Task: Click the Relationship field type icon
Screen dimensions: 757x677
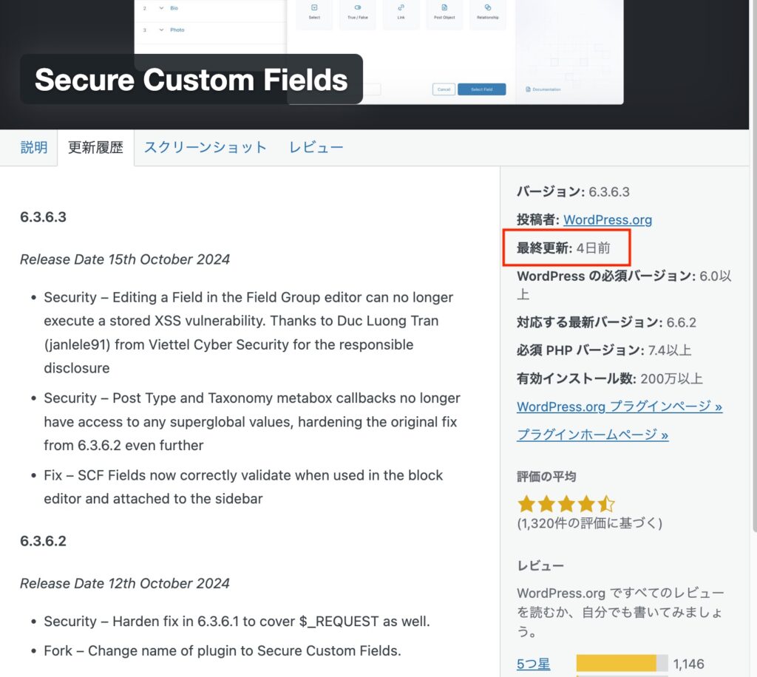Action: point(487,7)
